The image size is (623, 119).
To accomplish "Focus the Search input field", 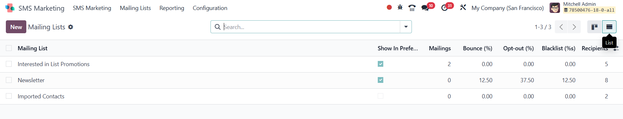I will click(311, 27).
